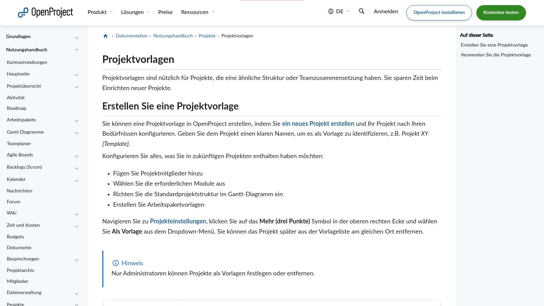Expand the Backlogs (Scrum) sidebar chevron
Screen dimensions: 544x306
76,168
